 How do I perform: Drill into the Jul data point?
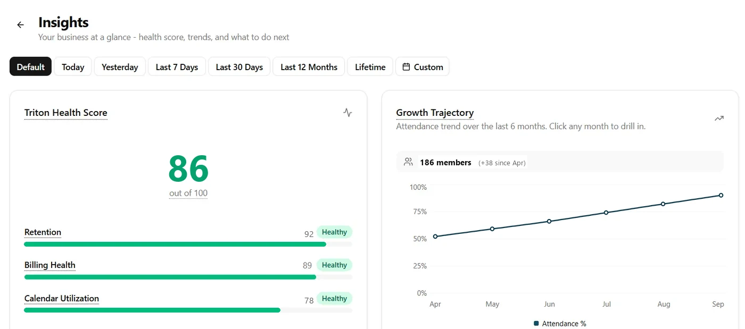(606, 213)
